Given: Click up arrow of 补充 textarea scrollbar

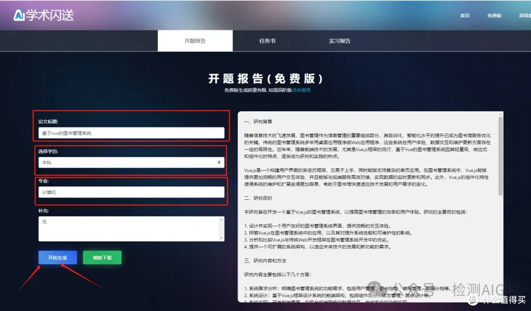Looking at the screenshot, I should point(221,220).
